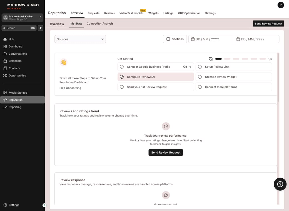Open the start date picker
This screenshot has height=211, width=289.
(211, 39)
